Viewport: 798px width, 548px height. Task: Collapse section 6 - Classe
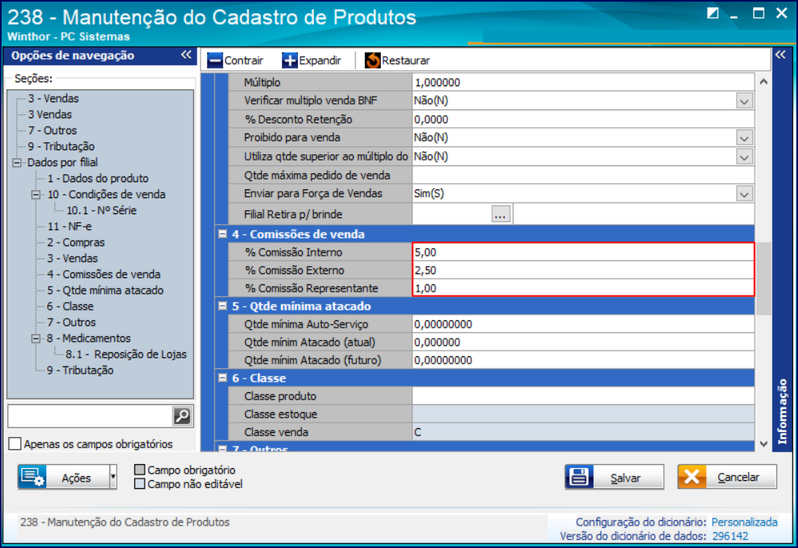[222, 378]
